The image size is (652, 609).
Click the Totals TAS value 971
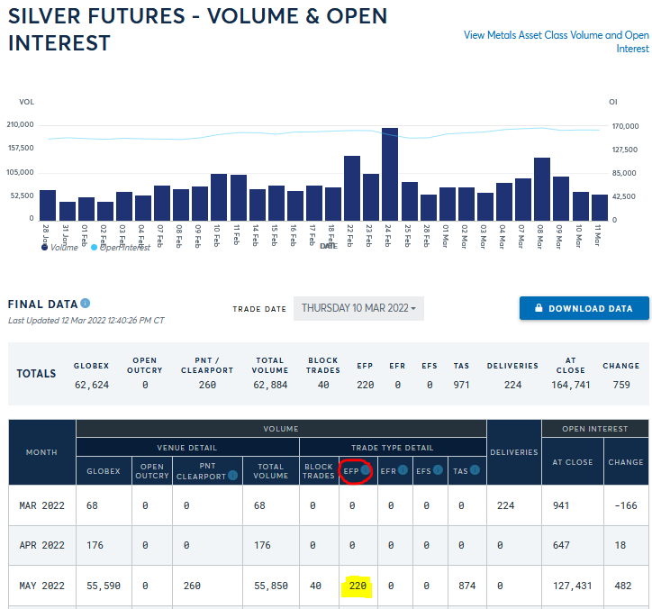[x=461, y=385]
